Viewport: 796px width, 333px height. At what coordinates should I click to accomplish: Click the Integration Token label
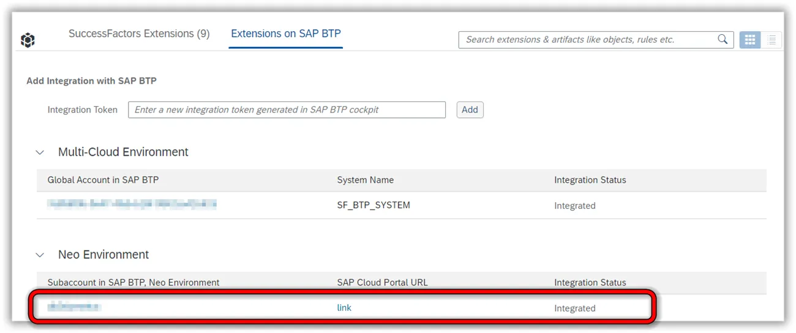pyautogui.click(x=83, y=110)
